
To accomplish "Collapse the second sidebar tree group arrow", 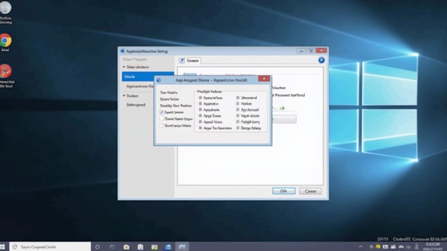I will pos(124,96).
